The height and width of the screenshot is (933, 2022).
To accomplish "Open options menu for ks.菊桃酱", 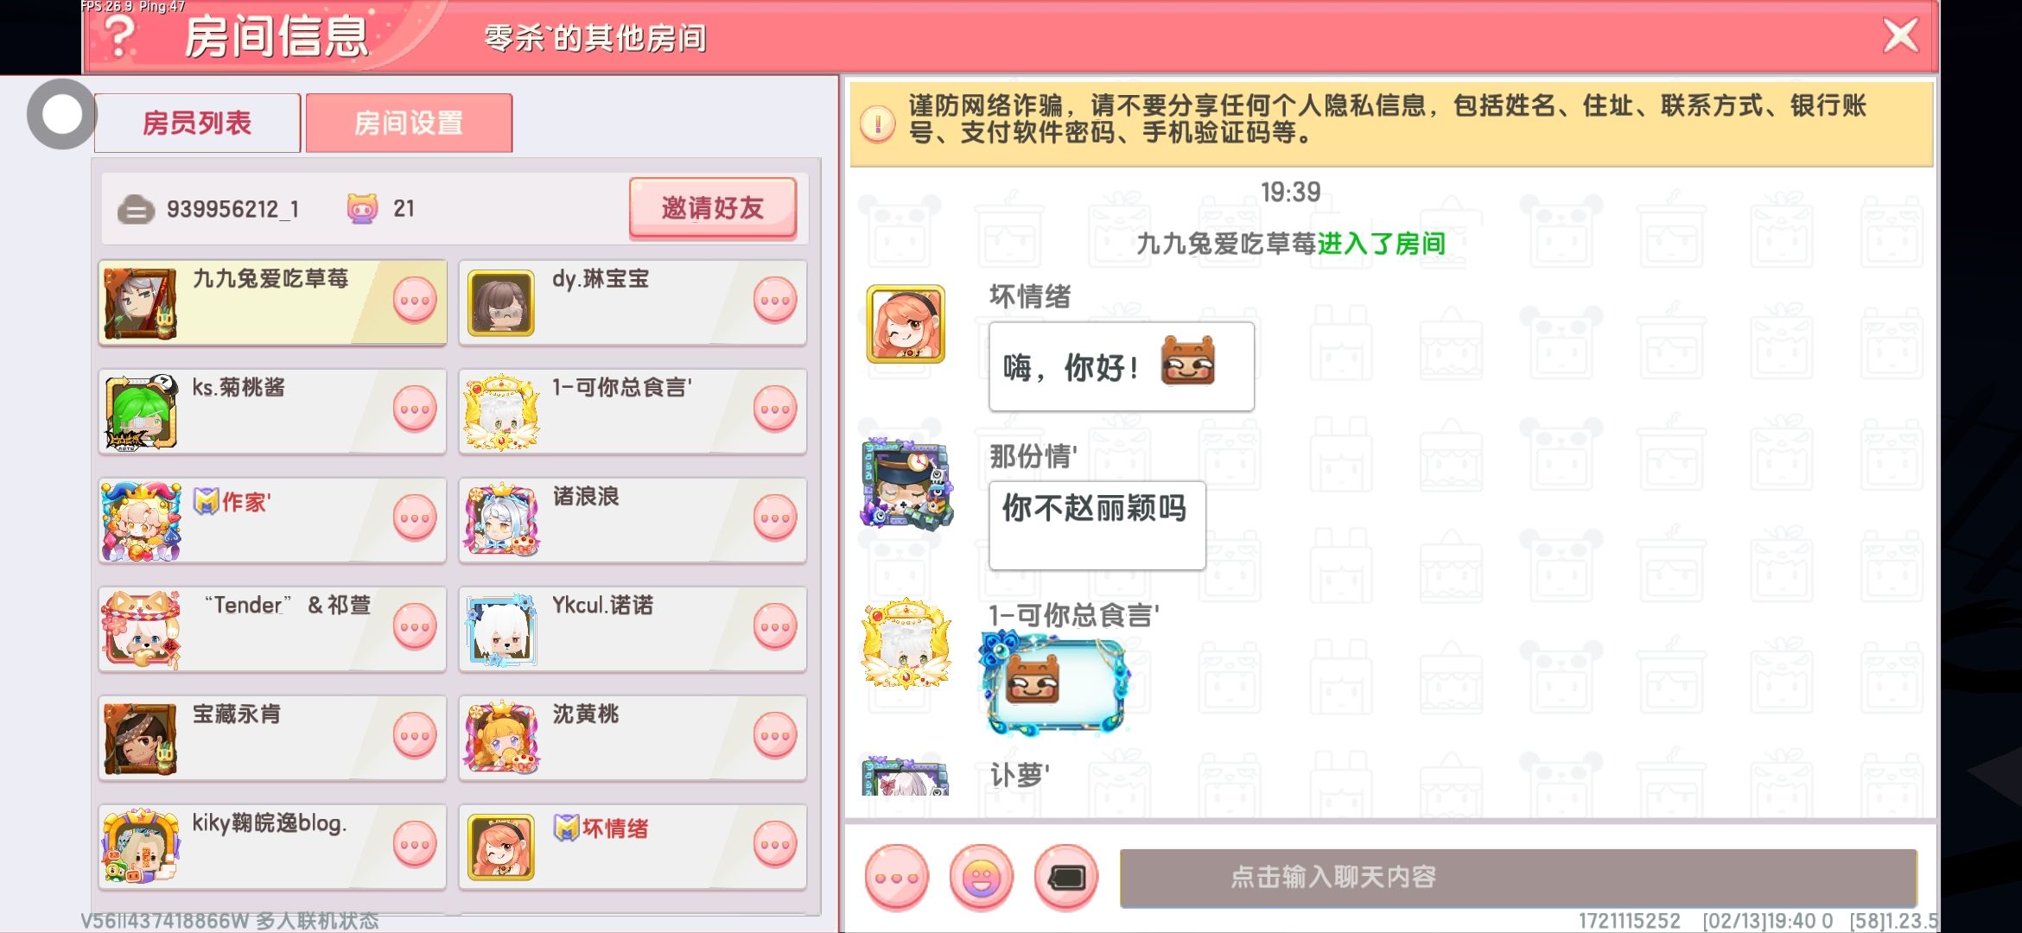I will click(415, 409).
